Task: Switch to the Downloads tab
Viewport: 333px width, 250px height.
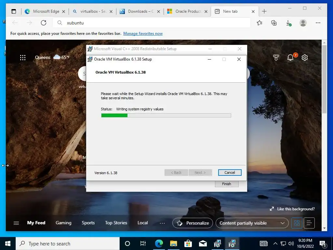Action: [x=140, y=11]
